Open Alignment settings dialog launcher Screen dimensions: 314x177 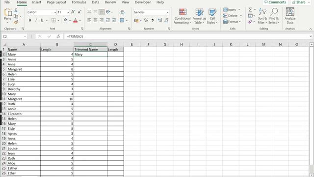click(x=129, y=29)
